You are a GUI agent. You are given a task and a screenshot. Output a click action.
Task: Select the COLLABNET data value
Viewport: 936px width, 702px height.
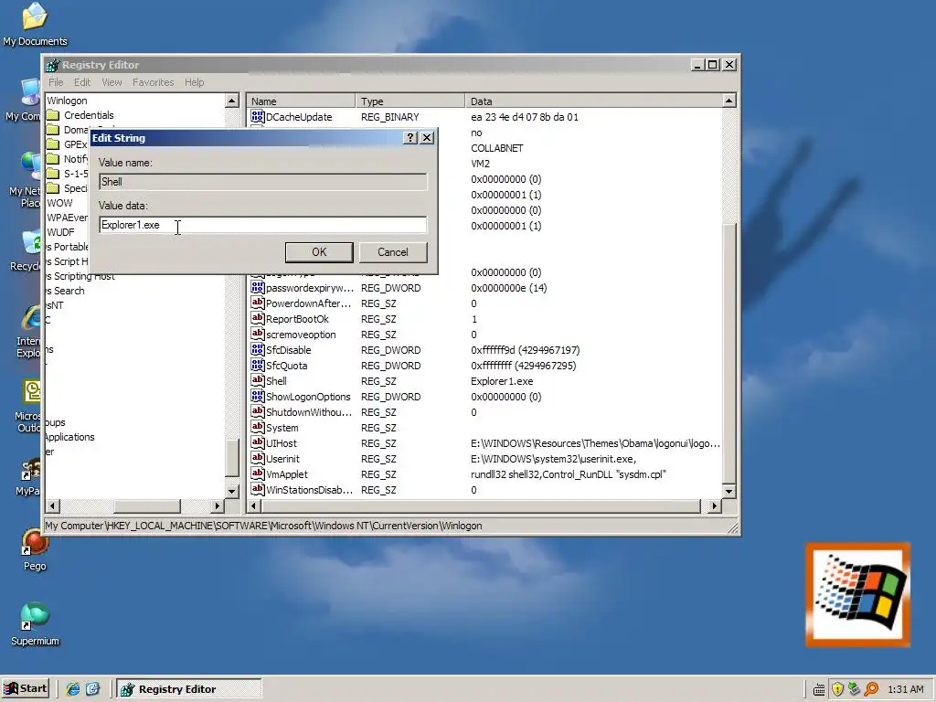[496, 148]
